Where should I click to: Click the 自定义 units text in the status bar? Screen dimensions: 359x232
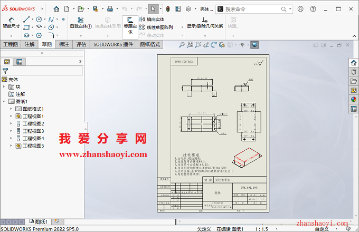[322, 229]
